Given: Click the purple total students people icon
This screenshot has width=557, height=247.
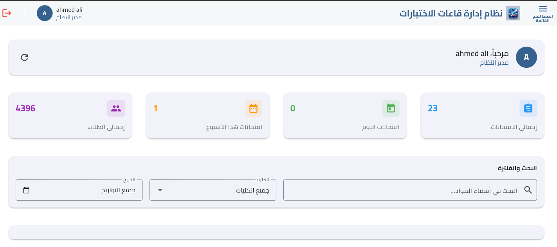Looking at the screenshot, I should 116,108.
